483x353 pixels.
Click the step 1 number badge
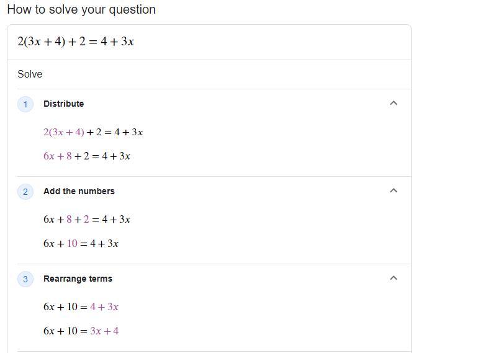point(25,104)
